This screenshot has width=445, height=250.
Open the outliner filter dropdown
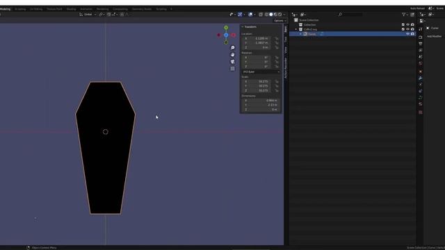(405, 15)
